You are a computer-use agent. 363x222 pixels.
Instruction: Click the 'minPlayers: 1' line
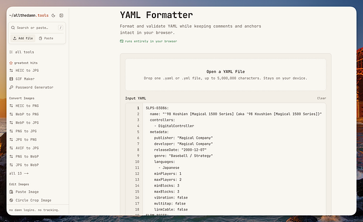tap(168, 174)
